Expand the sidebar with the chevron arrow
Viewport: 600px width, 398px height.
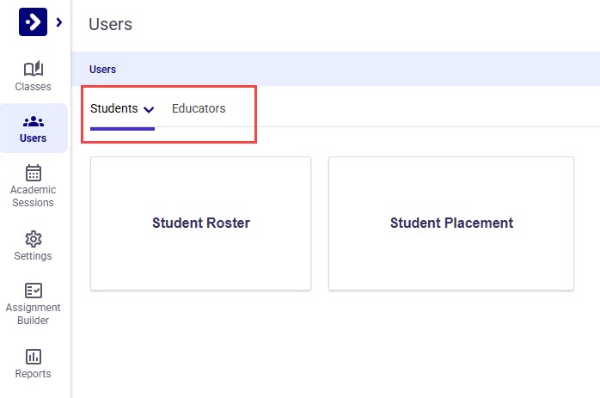(58, 22)
